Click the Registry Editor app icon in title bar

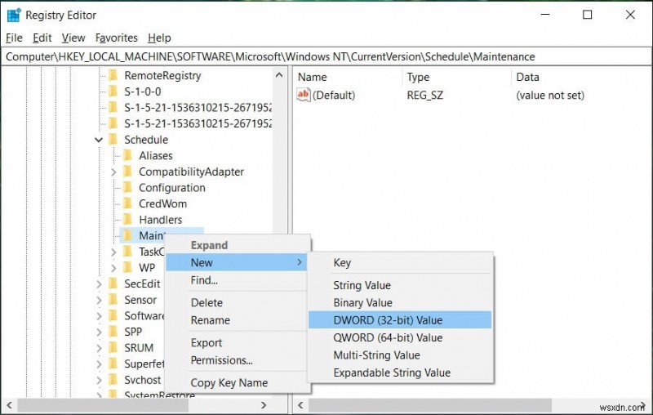coord(13,15)
